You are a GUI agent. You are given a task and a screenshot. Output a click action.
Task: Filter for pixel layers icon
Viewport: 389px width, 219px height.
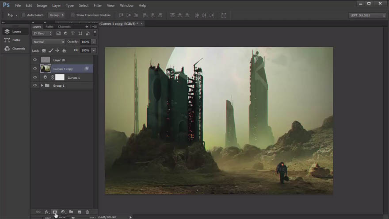coord(58,33)
